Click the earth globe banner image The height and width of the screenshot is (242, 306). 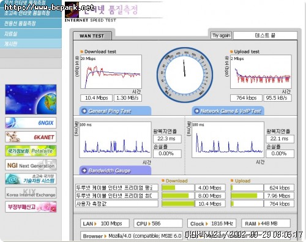click(x=31, y=99)
